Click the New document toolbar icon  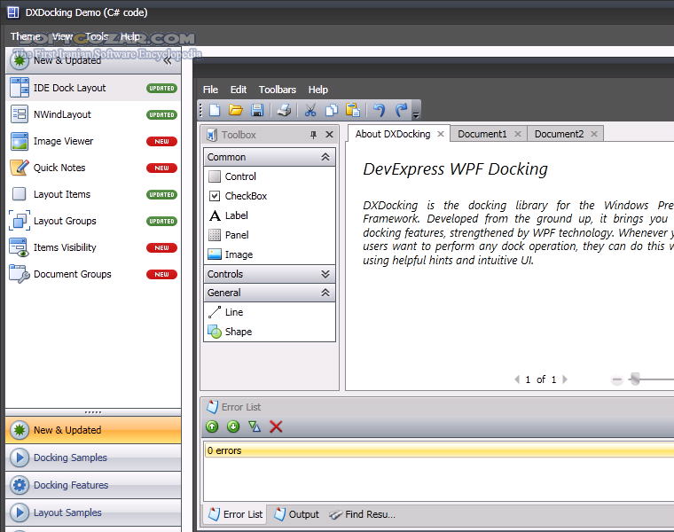tap(215, 111)
